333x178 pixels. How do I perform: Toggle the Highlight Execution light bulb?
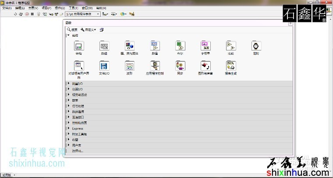click(x=39, y=14)
